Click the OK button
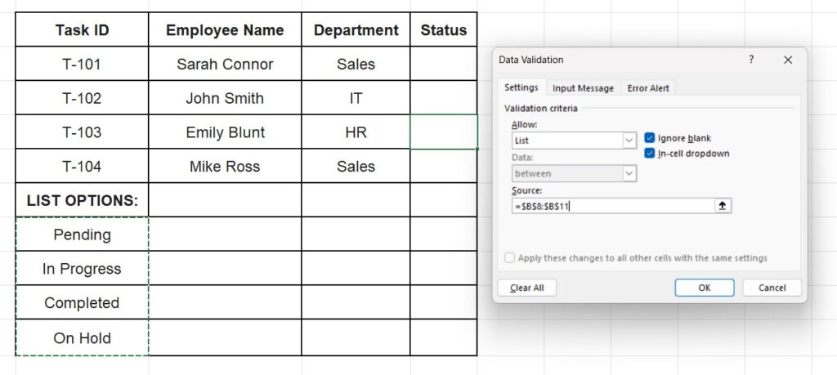 pyautogui.click(x=704, y=288)
